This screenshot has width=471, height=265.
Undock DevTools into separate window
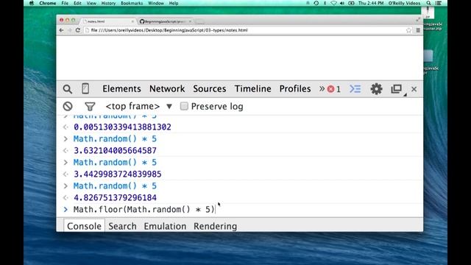pos(397,89)
